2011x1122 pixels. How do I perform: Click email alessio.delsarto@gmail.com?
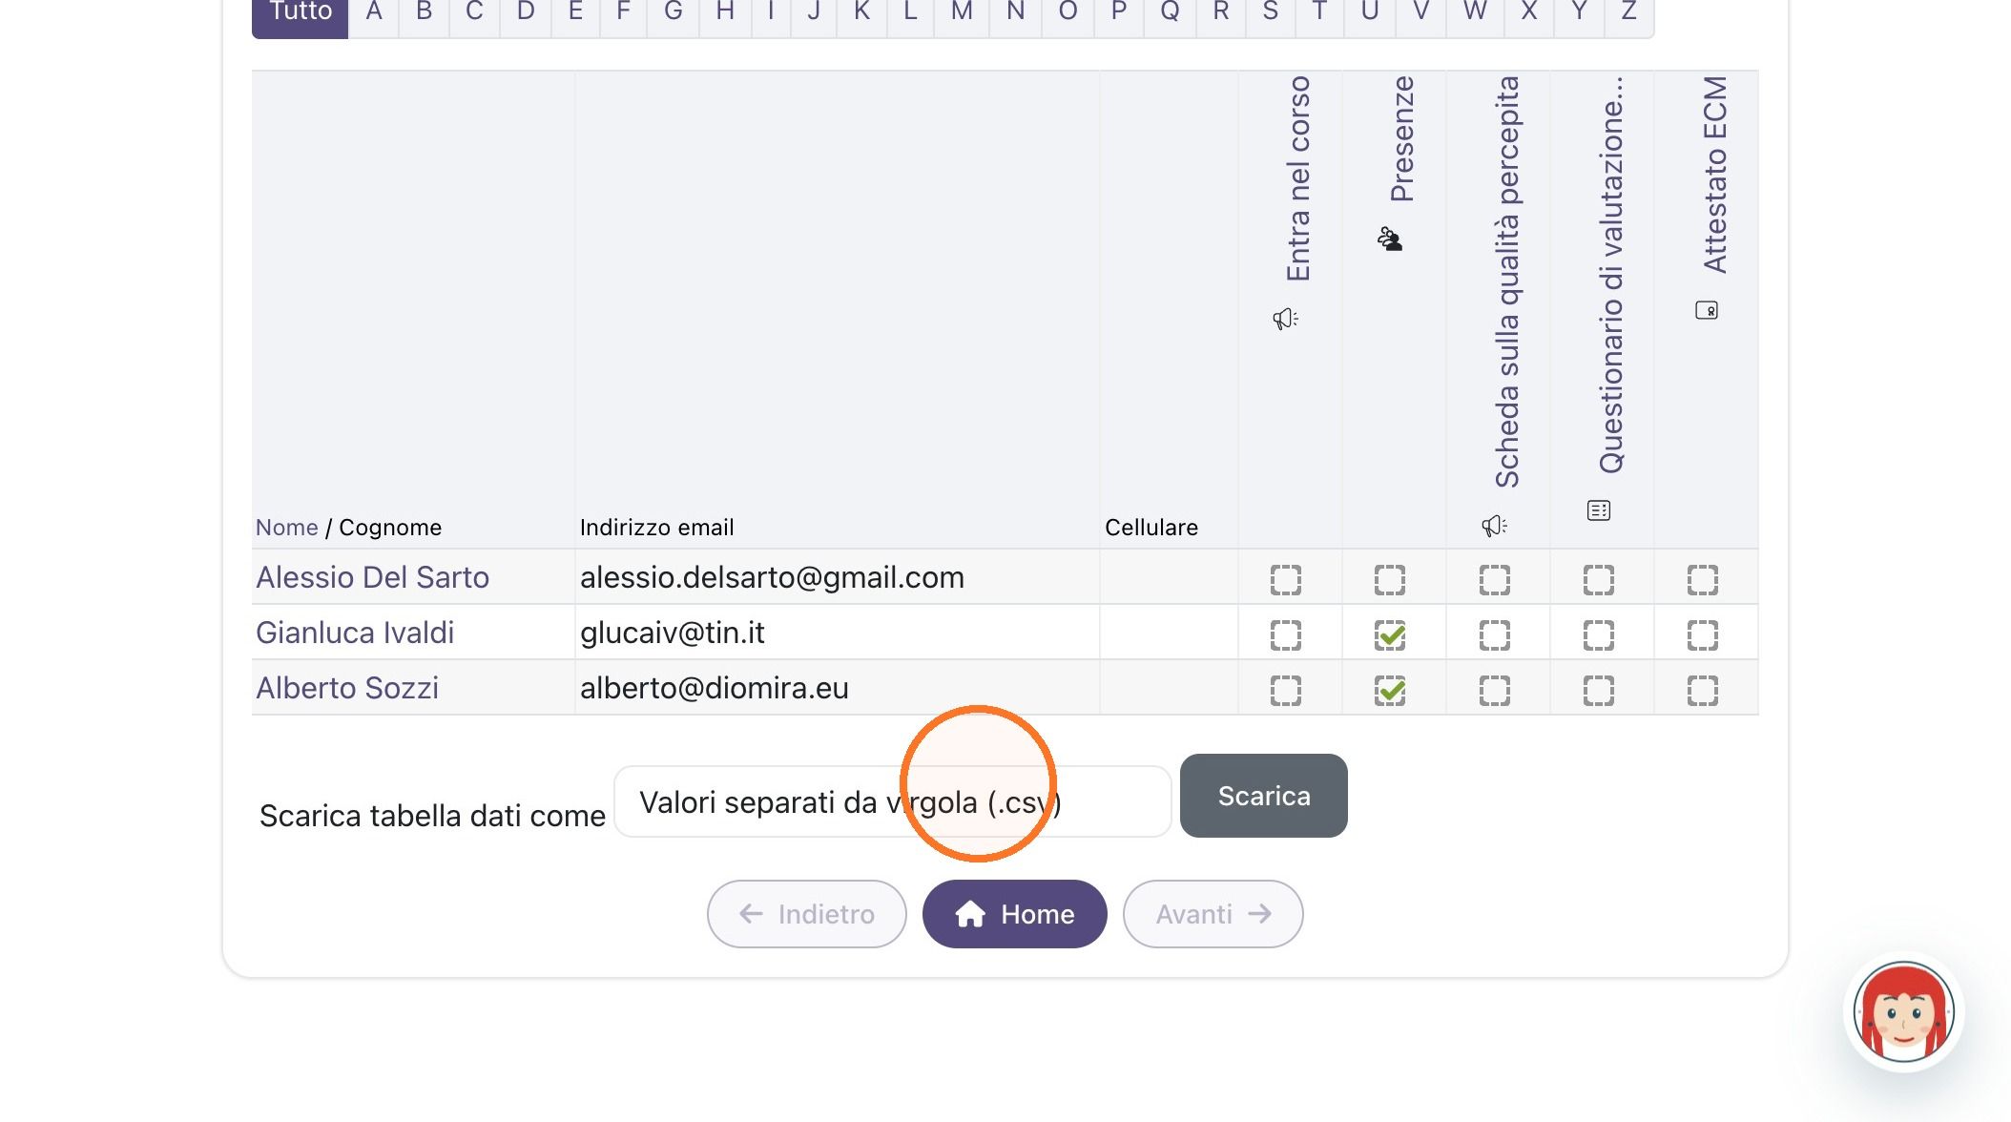tap(772, 577)
